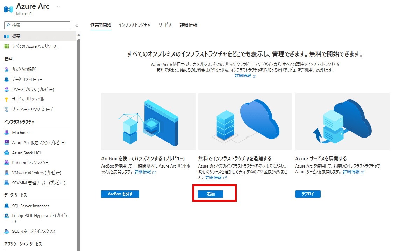Click the ArcBox card illustration

coord(148,121)
